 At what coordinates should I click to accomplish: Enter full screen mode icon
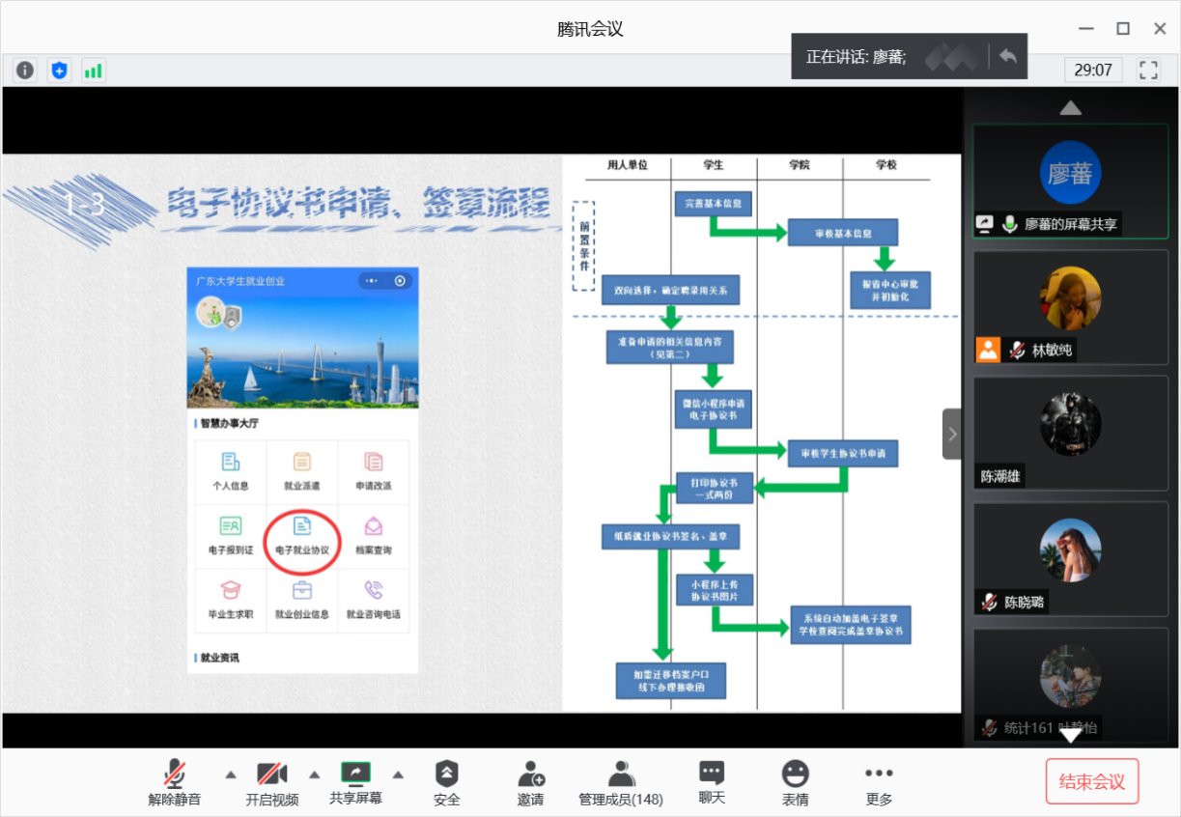(x=1148, y=70)
